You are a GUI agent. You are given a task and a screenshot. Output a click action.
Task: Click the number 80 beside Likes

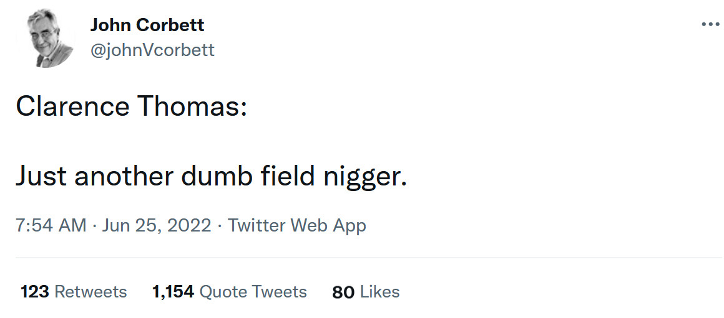click(343, 291)
